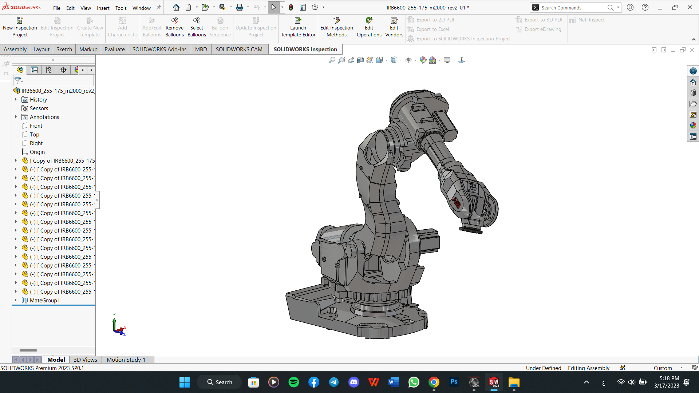The height and width of the screenshot is (393, 699).
Task: Open ConfigurationManager tab icon
Action: coord(49,70)
